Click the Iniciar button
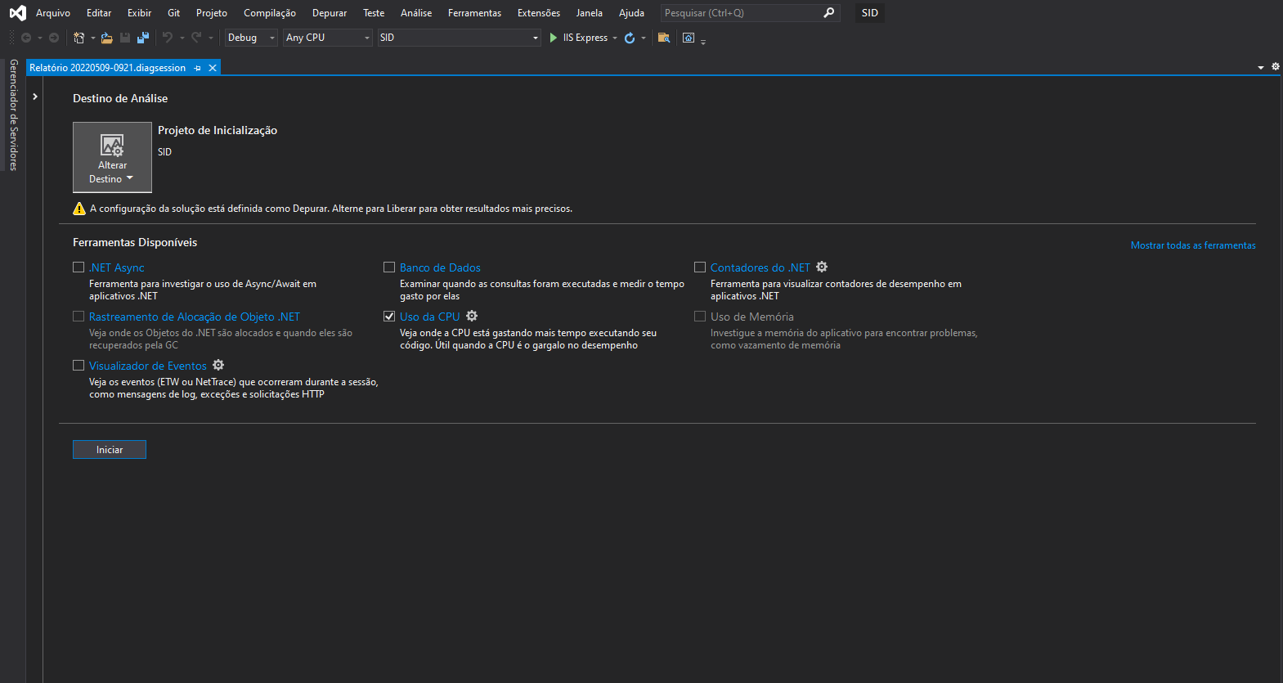This screenshot has width=1283, height=683. tap(110, 450)
